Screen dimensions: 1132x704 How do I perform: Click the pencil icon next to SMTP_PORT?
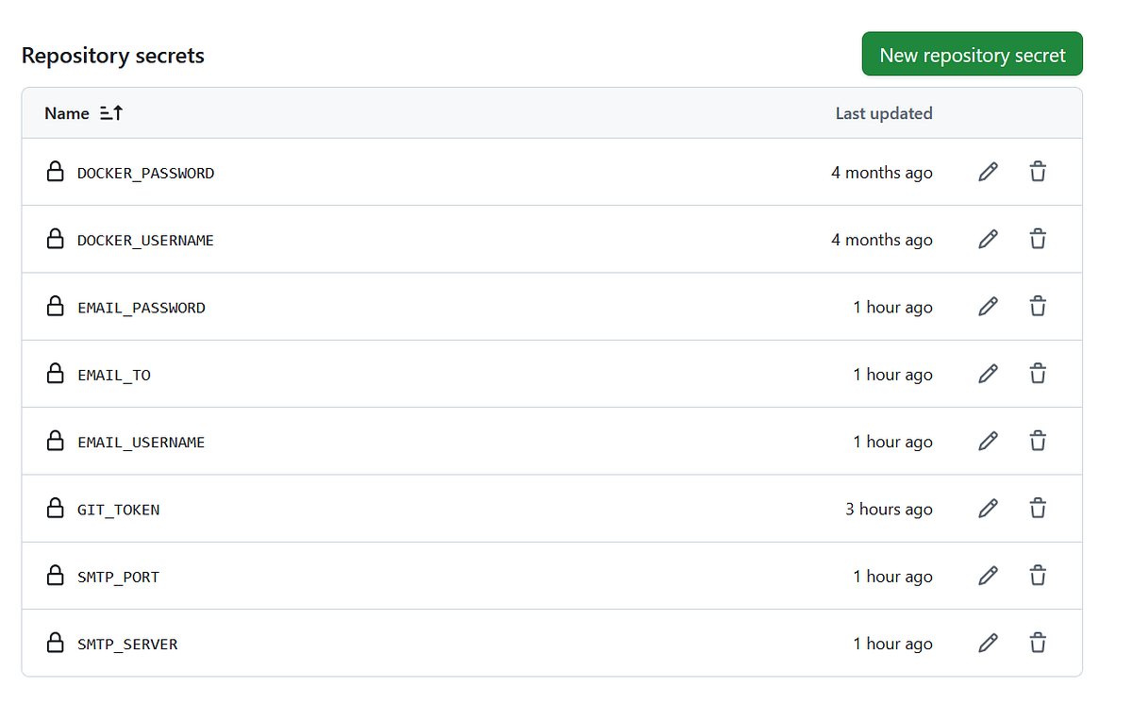coord(988,576)
